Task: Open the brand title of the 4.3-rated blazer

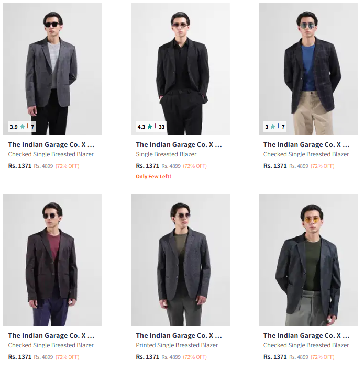Action: point(179,144)
